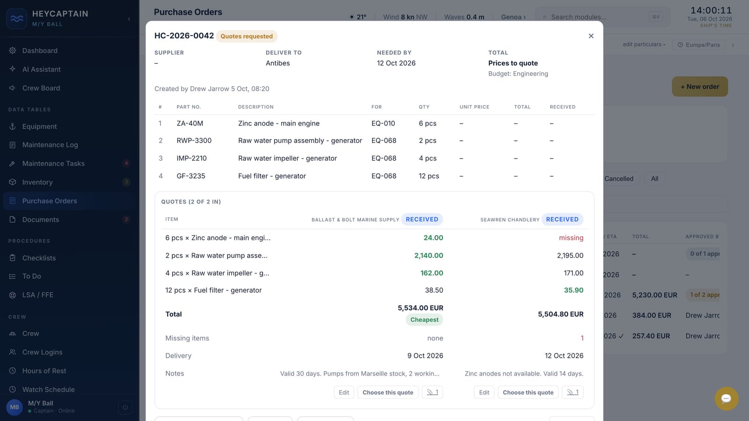Select the All filter tab

click(654, 179)
